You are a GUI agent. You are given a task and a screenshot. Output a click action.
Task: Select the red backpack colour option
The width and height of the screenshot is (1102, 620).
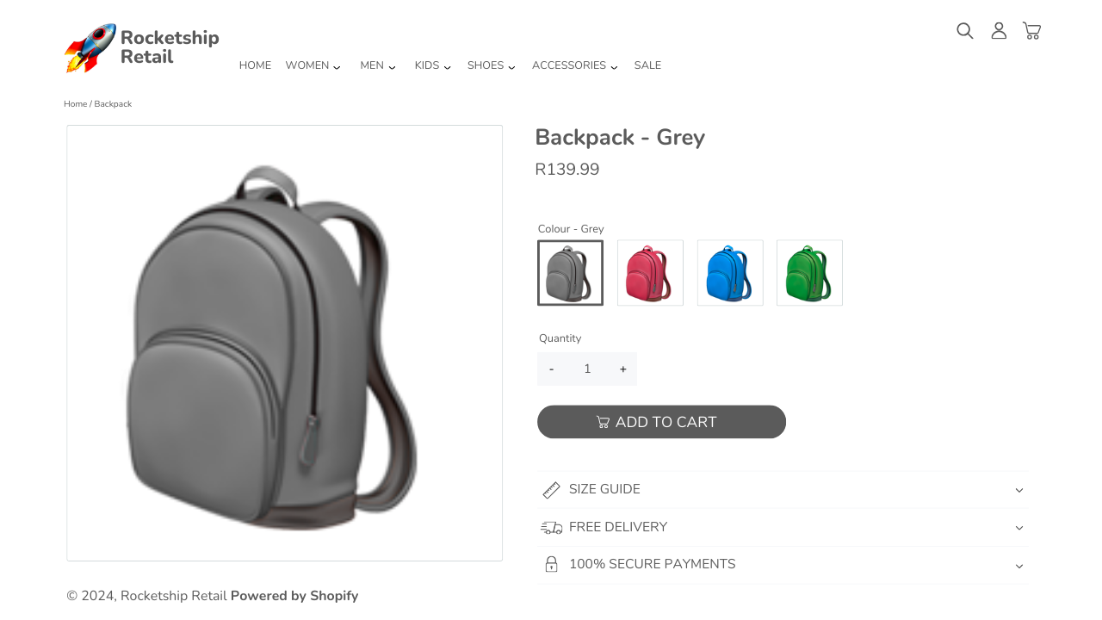(x=650, y=273)
